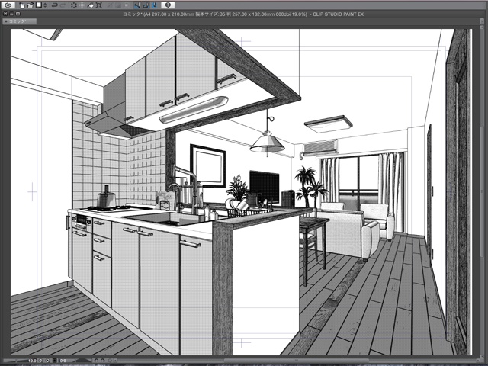
Task: Click the horizontal canvas scrollbar
Action: click(296, 361)
